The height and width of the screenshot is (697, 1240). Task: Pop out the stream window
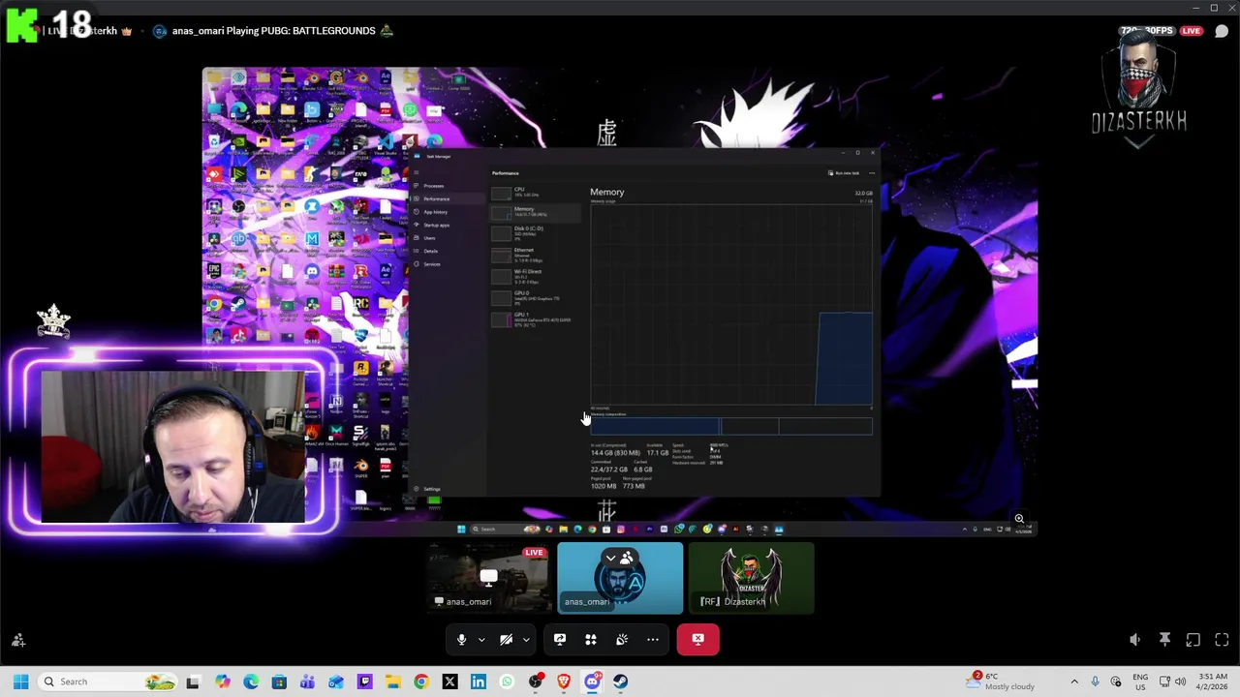(1193, 640)
